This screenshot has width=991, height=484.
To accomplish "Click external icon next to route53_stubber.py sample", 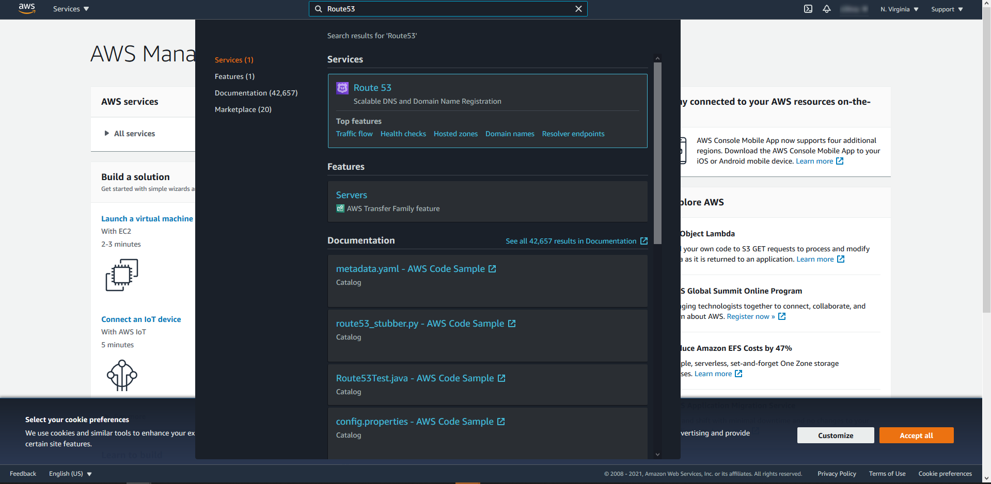I will pyautogui.click(x=512, y=324).
